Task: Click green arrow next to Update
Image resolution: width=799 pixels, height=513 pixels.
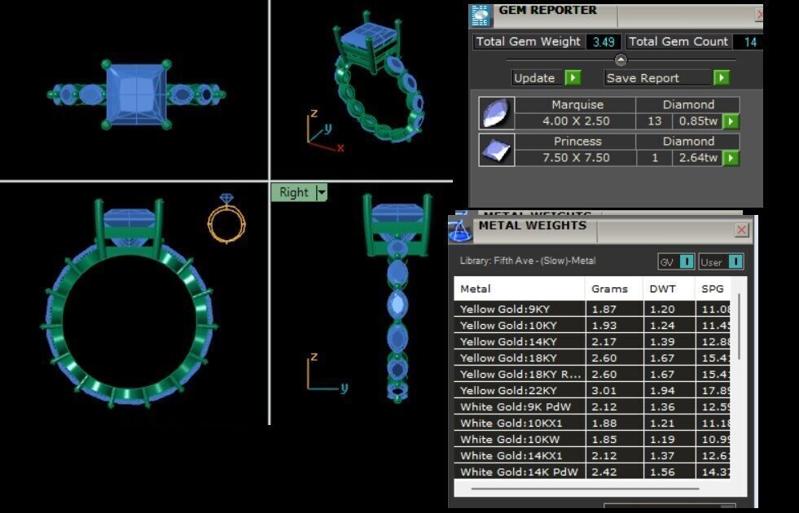Action: click(573, 77)
